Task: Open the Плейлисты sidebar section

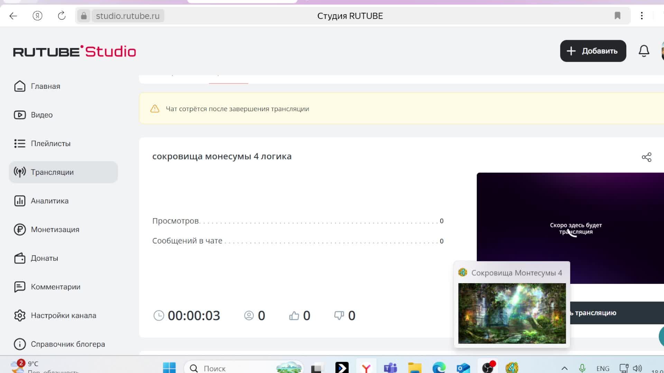Action: (63, 144)
